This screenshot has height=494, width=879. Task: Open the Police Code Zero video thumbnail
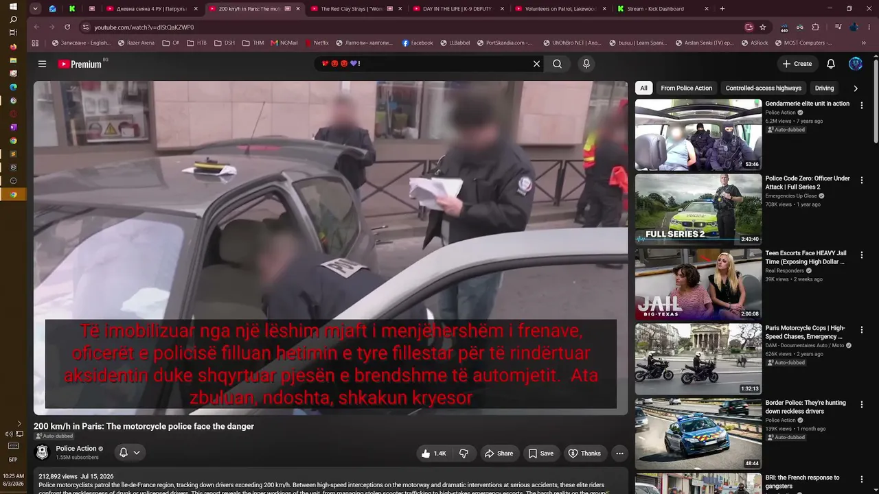698,209
